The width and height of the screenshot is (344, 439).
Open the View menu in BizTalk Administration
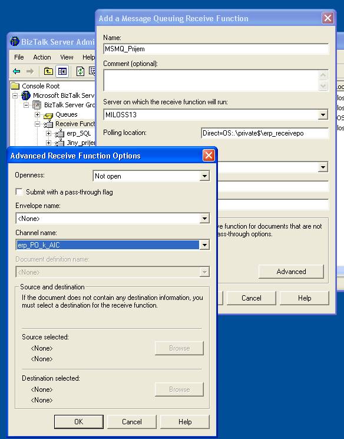[67, 57]
